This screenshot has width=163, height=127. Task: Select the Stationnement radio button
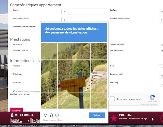[x=162, y=51]
